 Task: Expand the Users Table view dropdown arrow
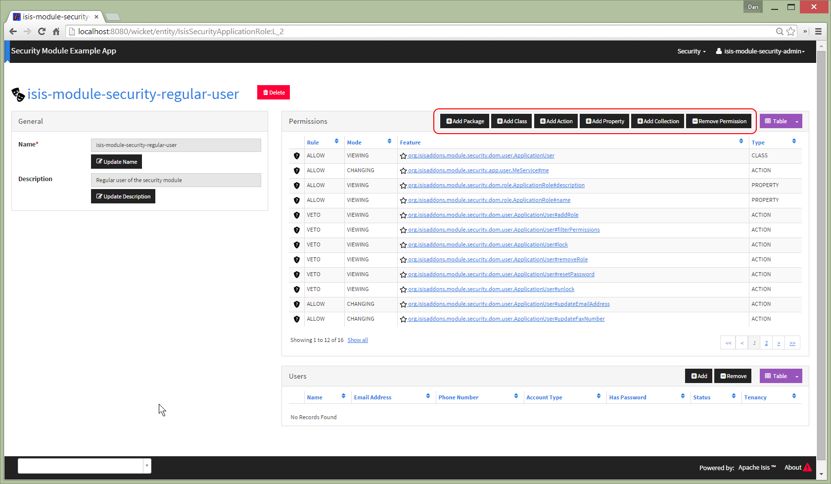pyautogui.click(x=796, y=376)
